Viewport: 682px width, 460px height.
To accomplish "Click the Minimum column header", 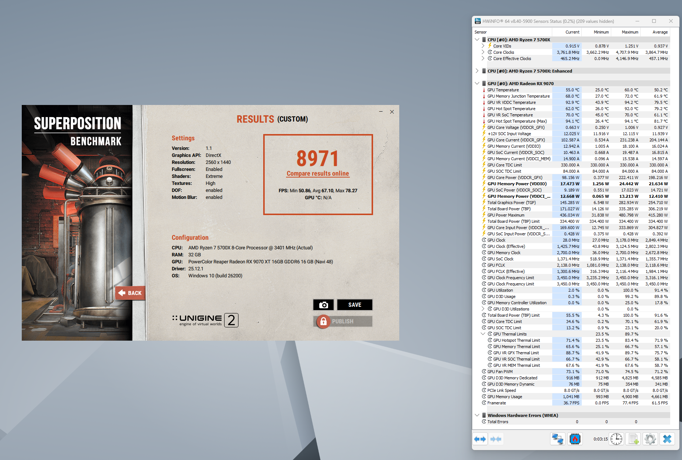I will pyautogui.click(x=596, y=32).
